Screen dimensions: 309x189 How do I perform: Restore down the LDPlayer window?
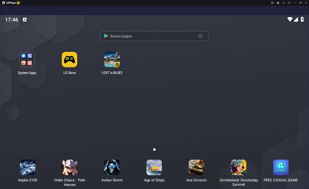pyautogui.click(x=300, y=3)
